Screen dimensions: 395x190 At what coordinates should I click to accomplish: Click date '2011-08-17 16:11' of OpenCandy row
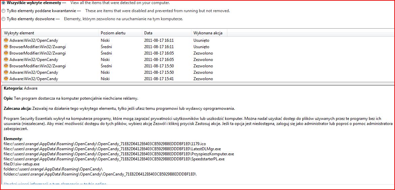tap(159, 40)
